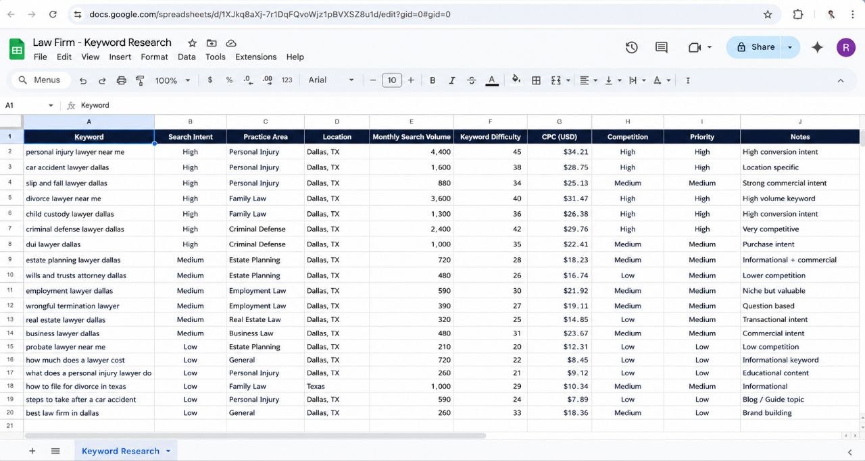This screenshot has width=865, height=461.
Task: Open Google Sheets home icon
Action: [17, 49]
